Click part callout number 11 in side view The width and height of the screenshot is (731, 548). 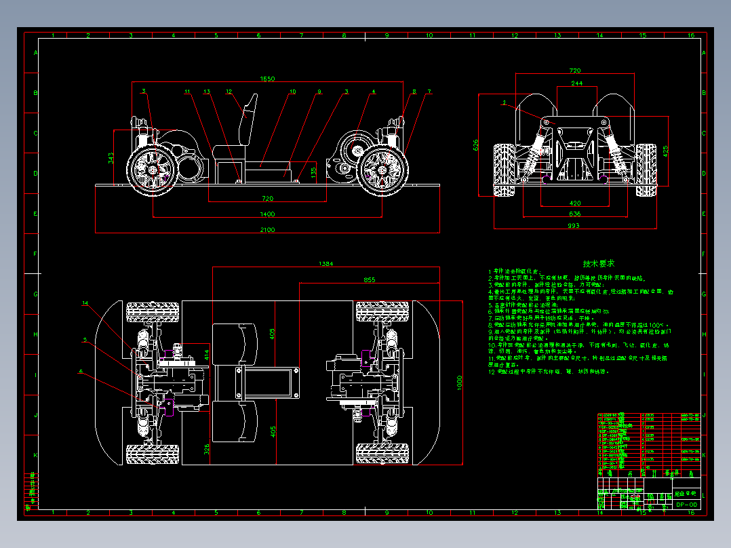click(x=187, y=92)
